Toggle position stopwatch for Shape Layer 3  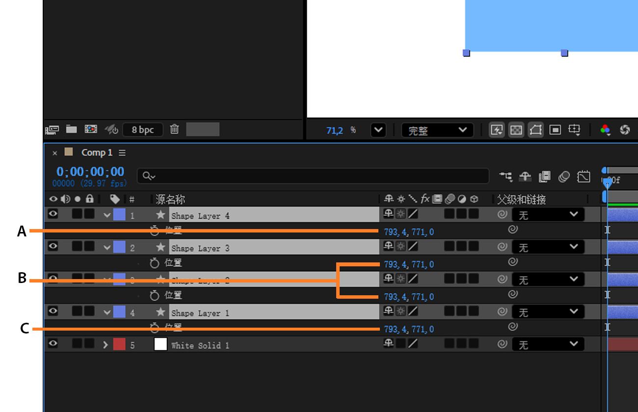155,263
